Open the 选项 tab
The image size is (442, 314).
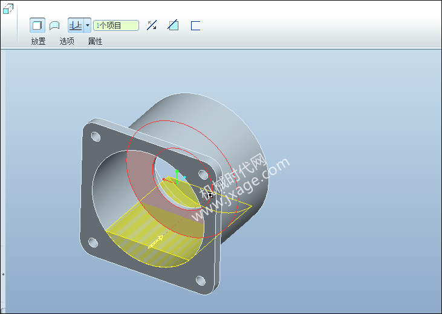(67, 41)
